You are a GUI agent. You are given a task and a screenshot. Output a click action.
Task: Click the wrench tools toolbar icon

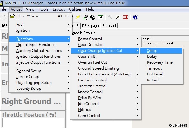[110, 17]
